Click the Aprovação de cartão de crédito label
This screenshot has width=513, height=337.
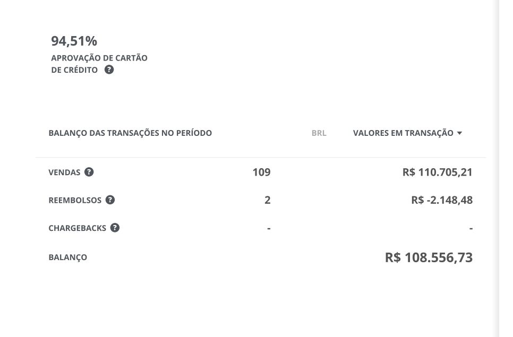click(x=99, y=64)
